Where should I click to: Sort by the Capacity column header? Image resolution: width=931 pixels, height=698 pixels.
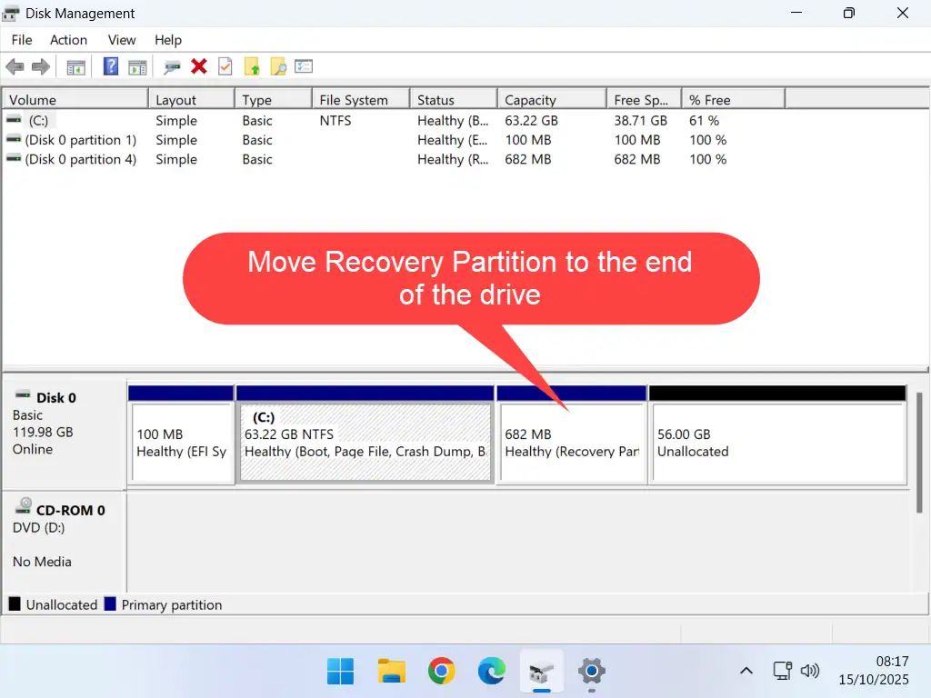(x=551, y=100)
